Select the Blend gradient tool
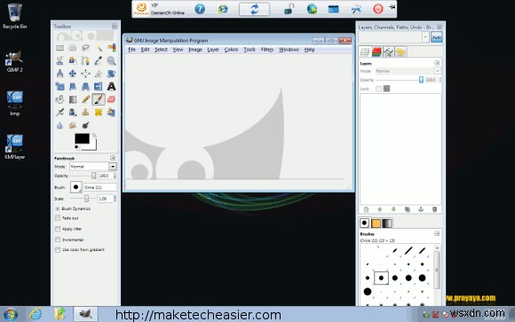This screenshot has width=515, height=322. 73,99
